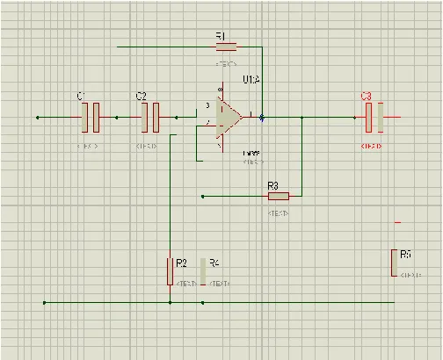
Task: Click the op-amp part value text
Action: [251, 153]
